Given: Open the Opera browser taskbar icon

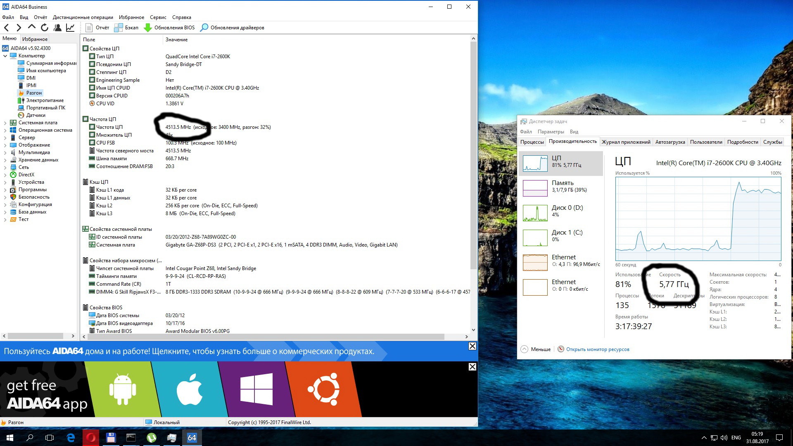Looking at the screenshot, I should point(91,438).
